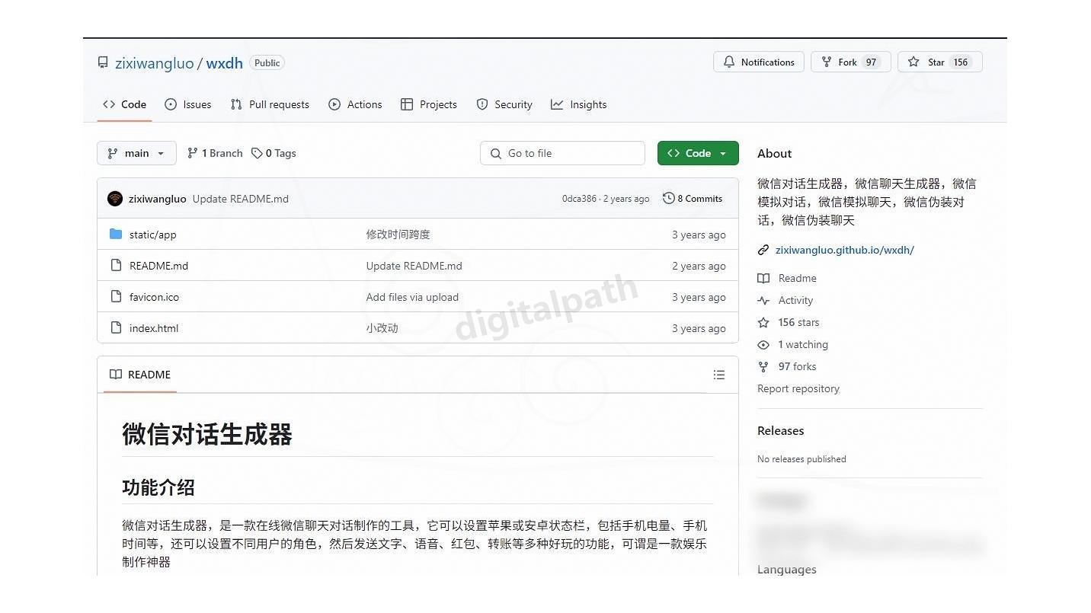Open the Issues tab

(x=188, y=104)
